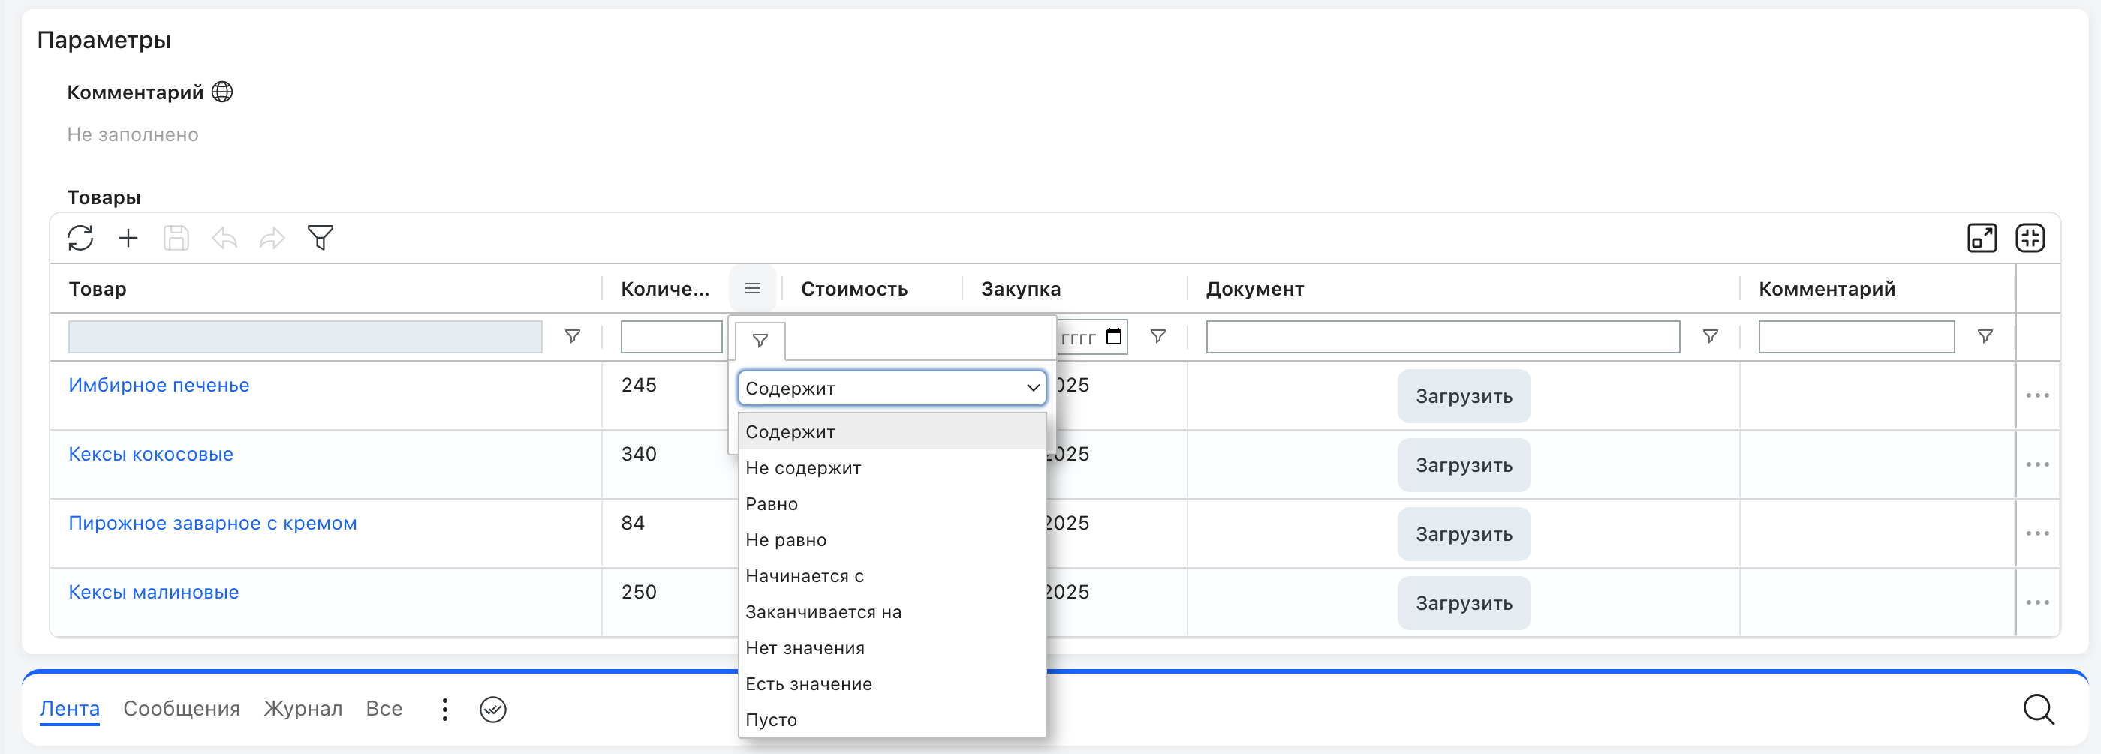
Task: Click quantity cell showing 250
Action: point(639,593)
